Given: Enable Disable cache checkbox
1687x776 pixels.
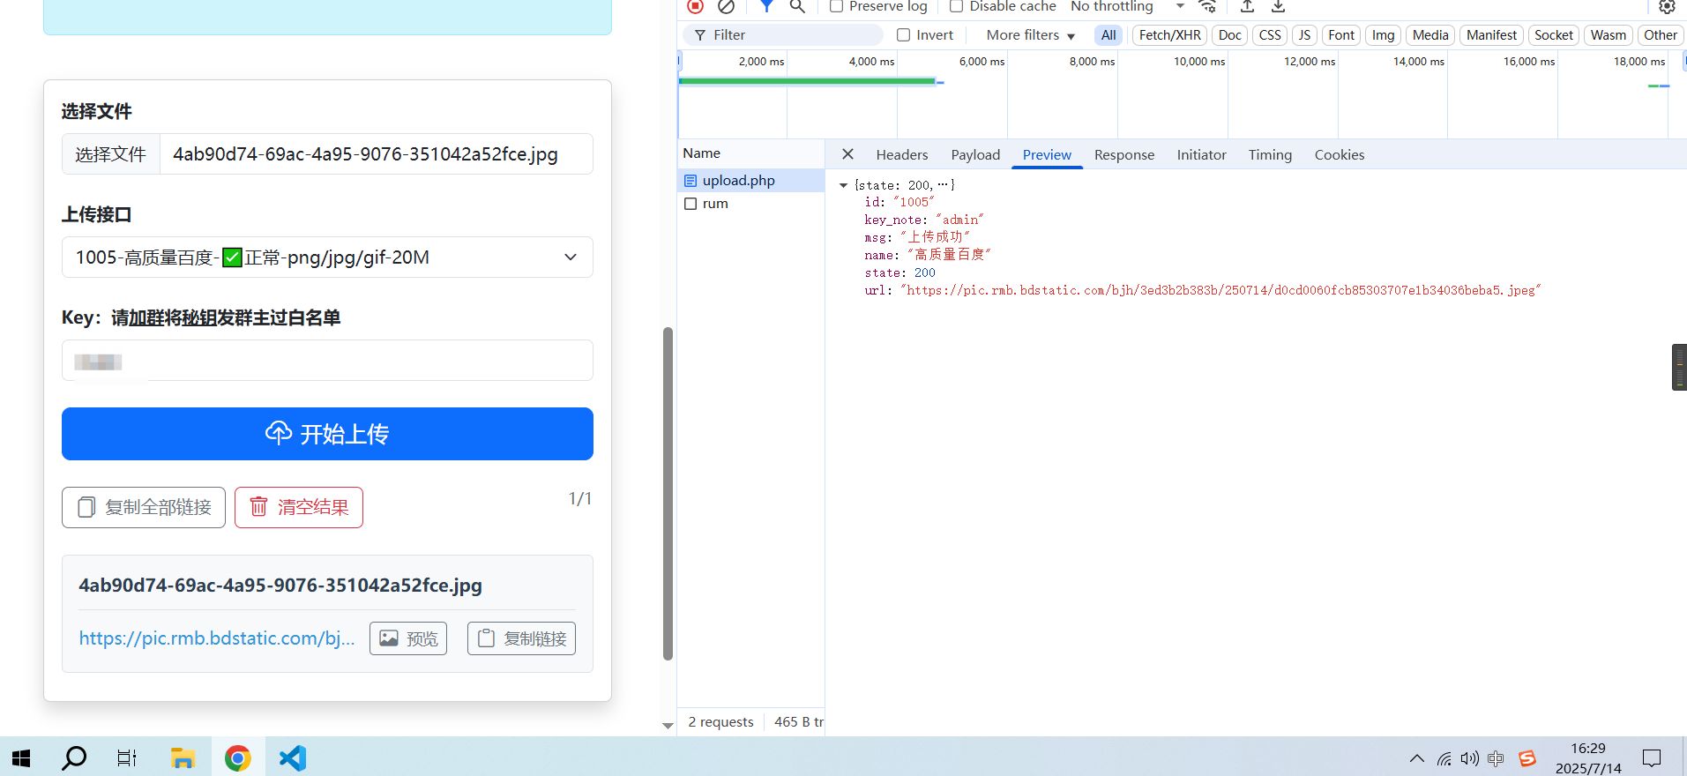Looking at the screenshot, I should (x=956, y=7).
